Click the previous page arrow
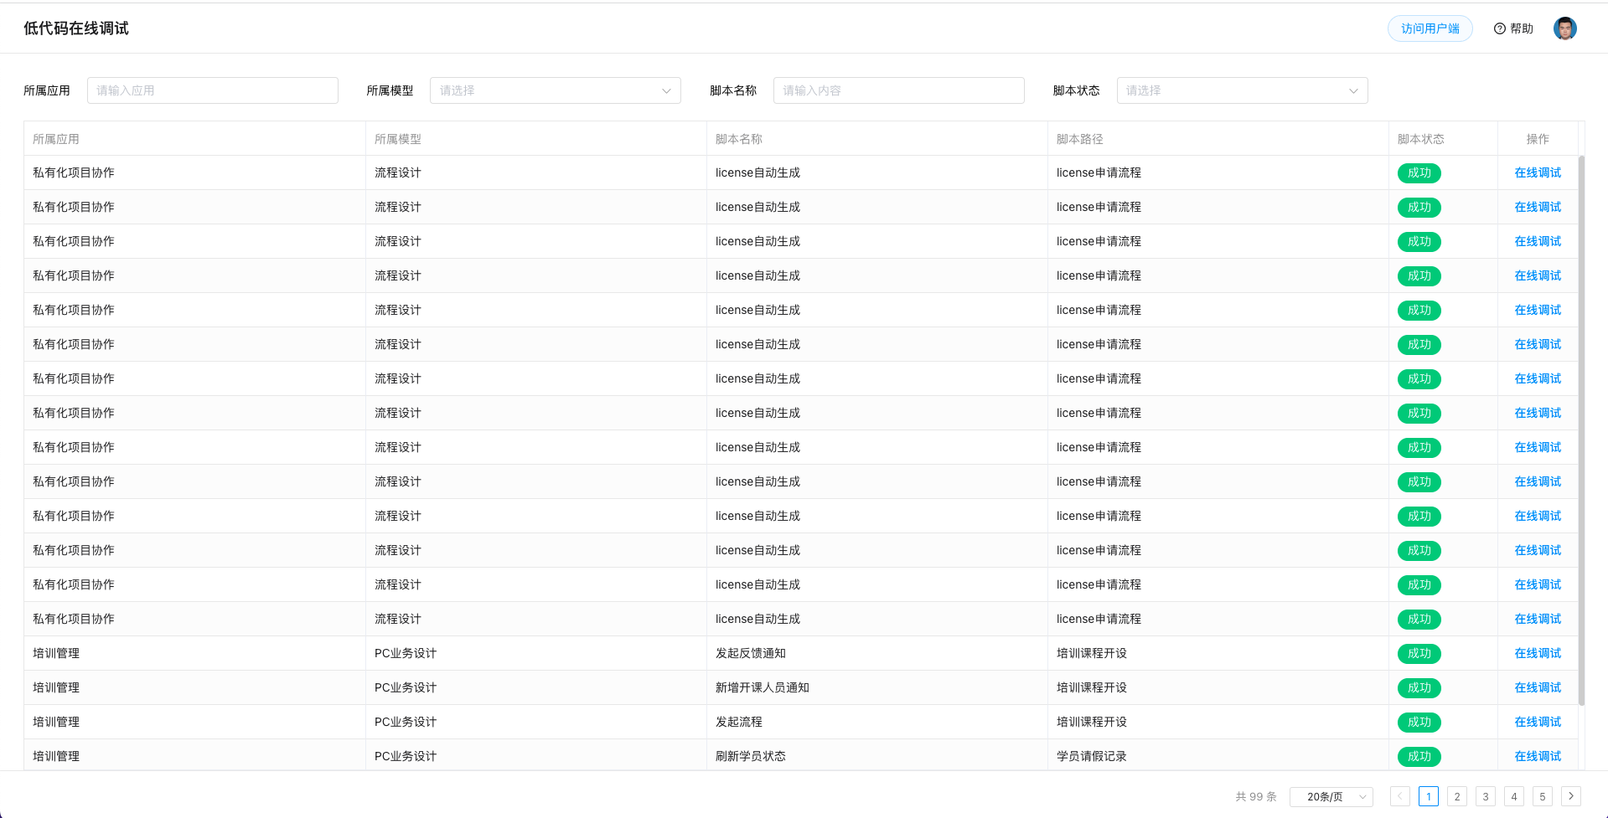Viewport: 1608px width, 818px height. point(1399,796)
